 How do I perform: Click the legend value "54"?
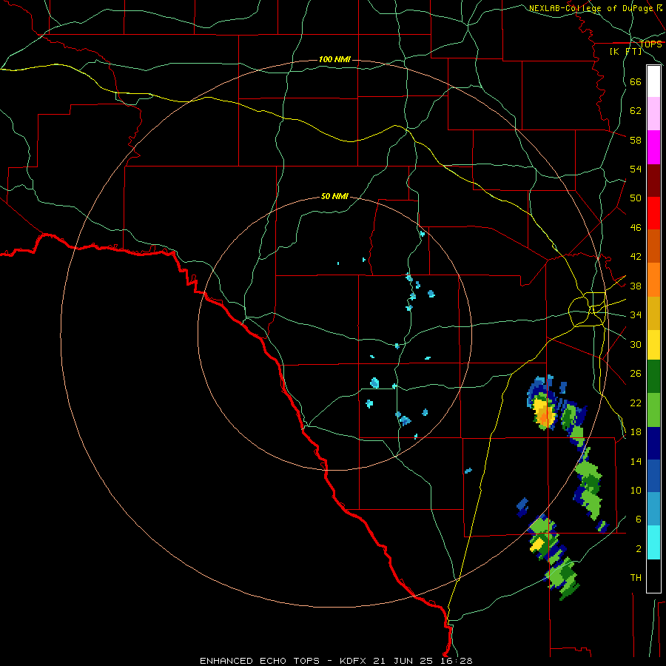point(636,169)
